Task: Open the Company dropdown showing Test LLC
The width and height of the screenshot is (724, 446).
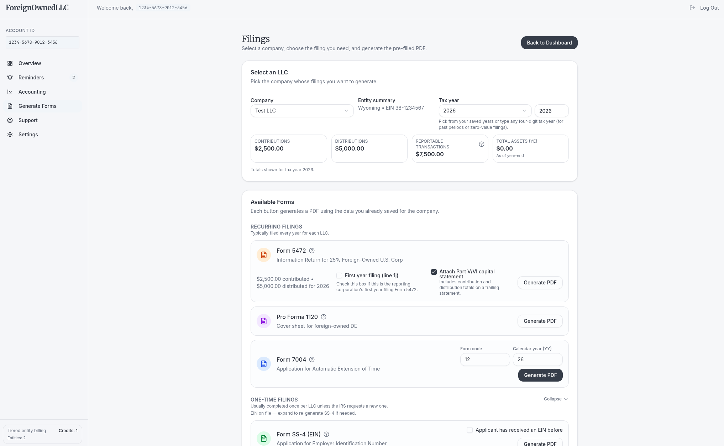Action: 302,111
